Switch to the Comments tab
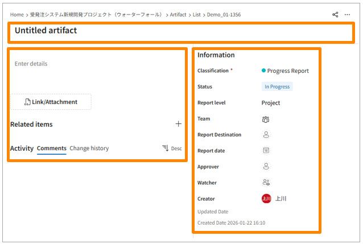The height and width of the screenshot is (244, 363). click(x=51, y=148)
